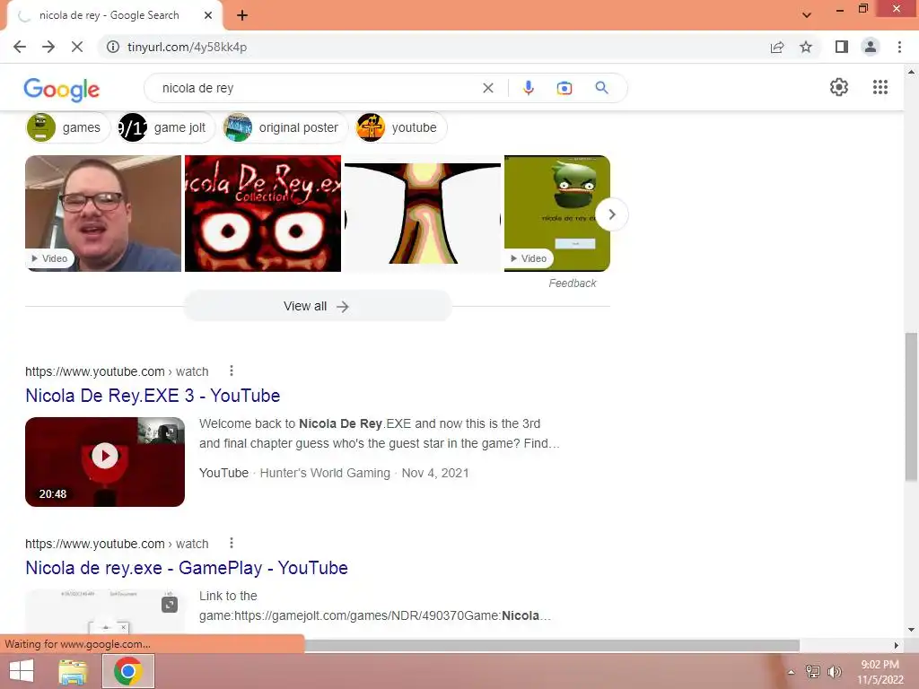Select the nicola de rey Google Search tab

point(109,15)
